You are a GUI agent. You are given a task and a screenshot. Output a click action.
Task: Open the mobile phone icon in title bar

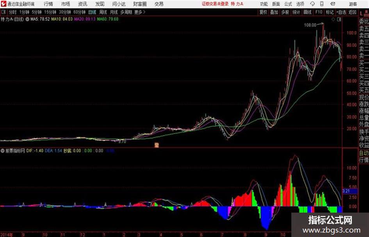coord(322,4)
